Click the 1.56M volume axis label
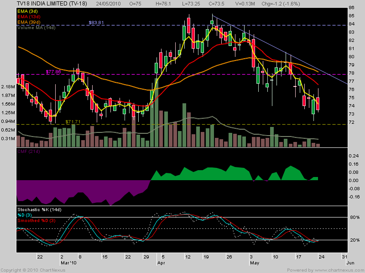 8,104
